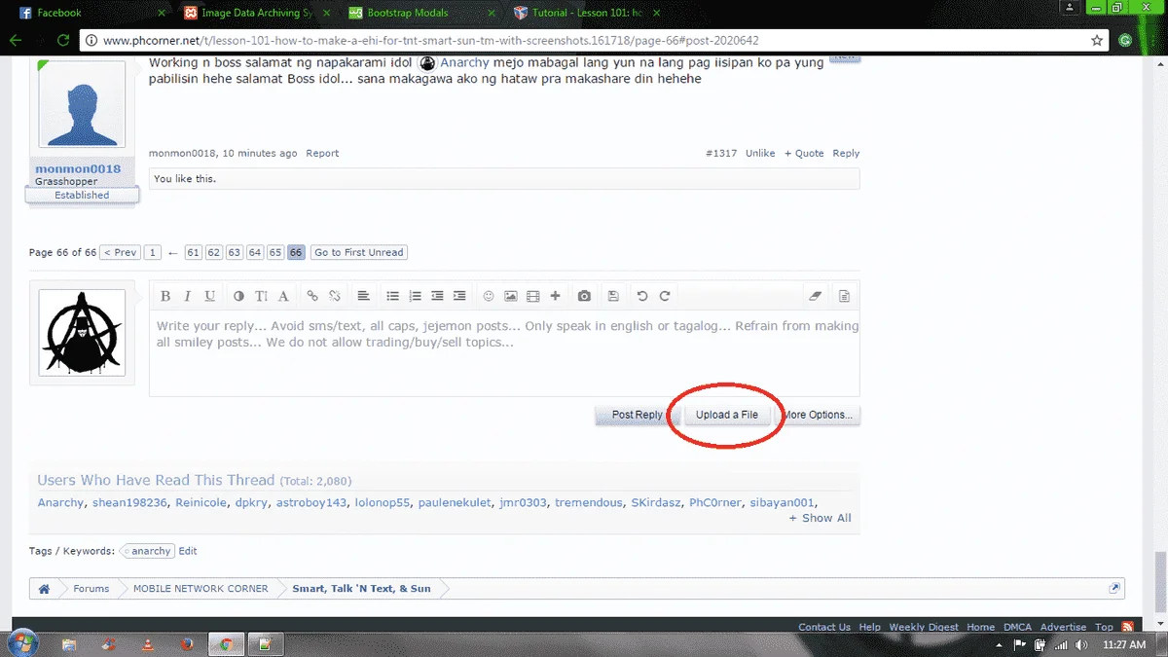Open MOBILE NETWORK CORNER breadcrumb
Screen dimensions: 1168x657
[x=201, y=589]
